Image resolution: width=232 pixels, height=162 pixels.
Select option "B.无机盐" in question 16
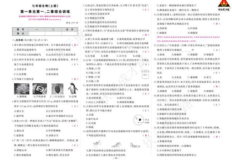pos(177,77)
